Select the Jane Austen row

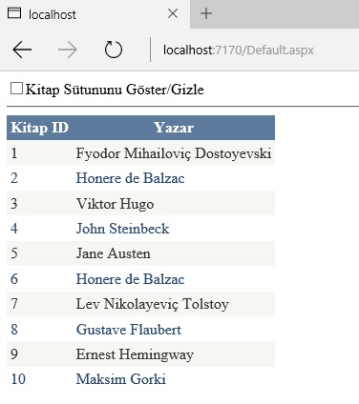pos(140,253)
